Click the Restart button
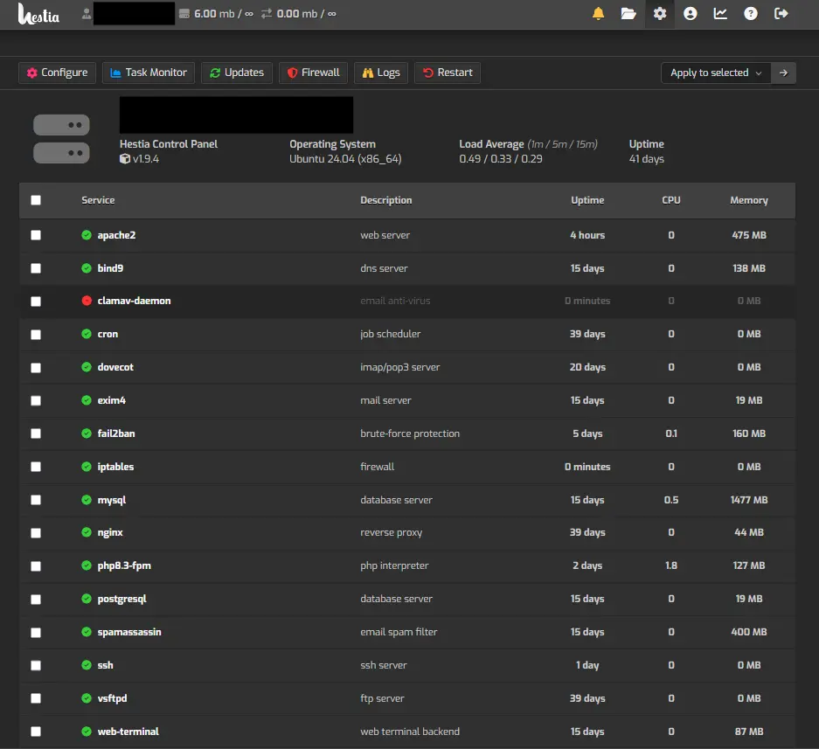The height and width of the screenshot is (749, 819). (448, 73)
